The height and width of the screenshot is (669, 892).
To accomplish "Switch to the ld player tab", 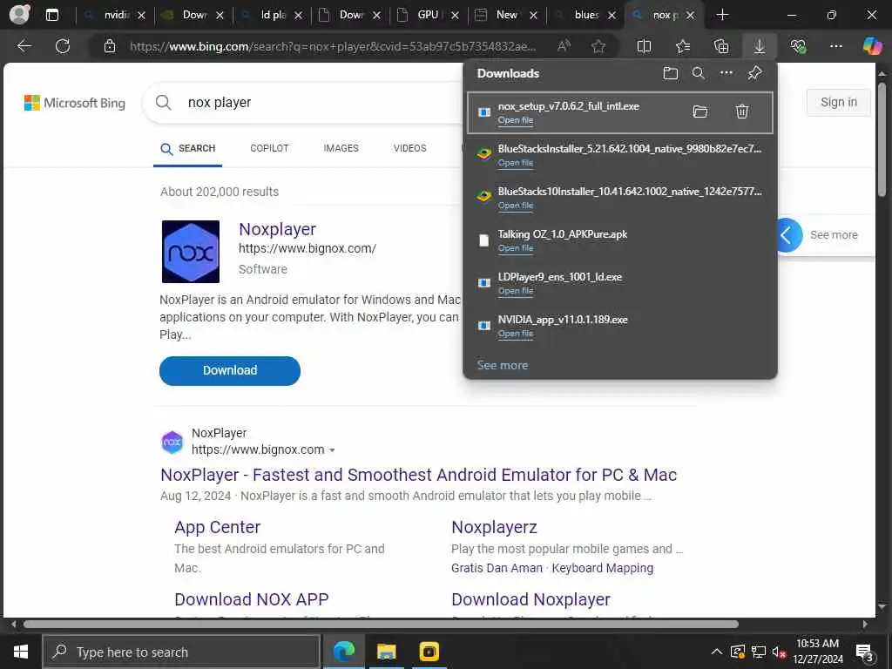I will click(x=273, y=15).
